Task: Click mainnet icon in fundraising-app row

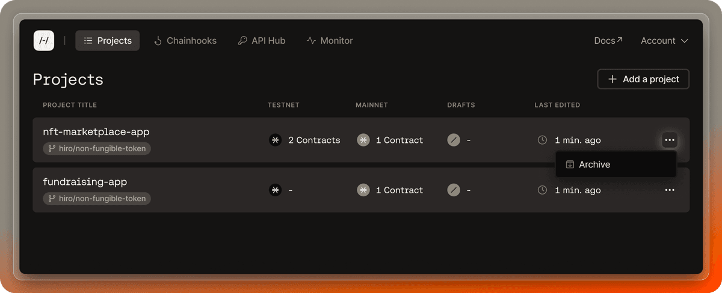Action: tap(363, 190)
